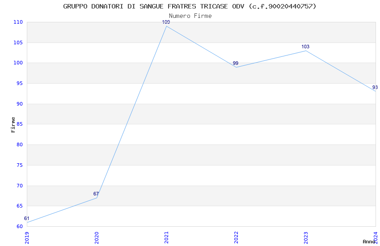The width and height of the screenshot is (380, 246).
Task: Click the 85 y-axis tick label
Action: tap(19, 124)
